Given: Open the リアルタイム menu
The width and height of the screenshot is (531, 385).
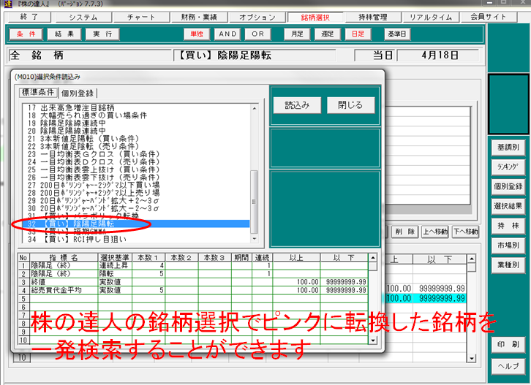Looking at the screenshot, I should click(x=430, y=18).
